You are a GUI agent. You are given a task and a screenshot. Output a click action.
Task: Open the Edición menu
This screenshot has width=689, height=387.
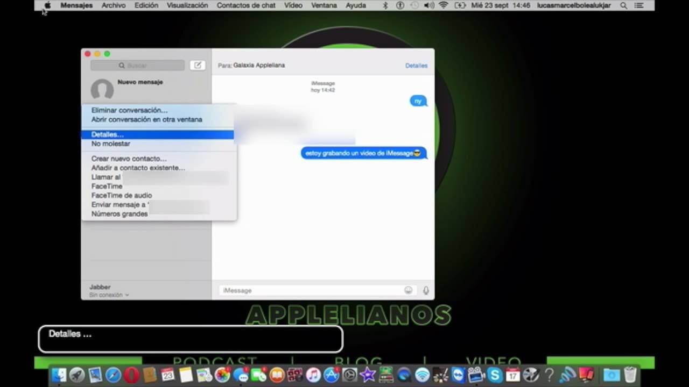point(146,5)
